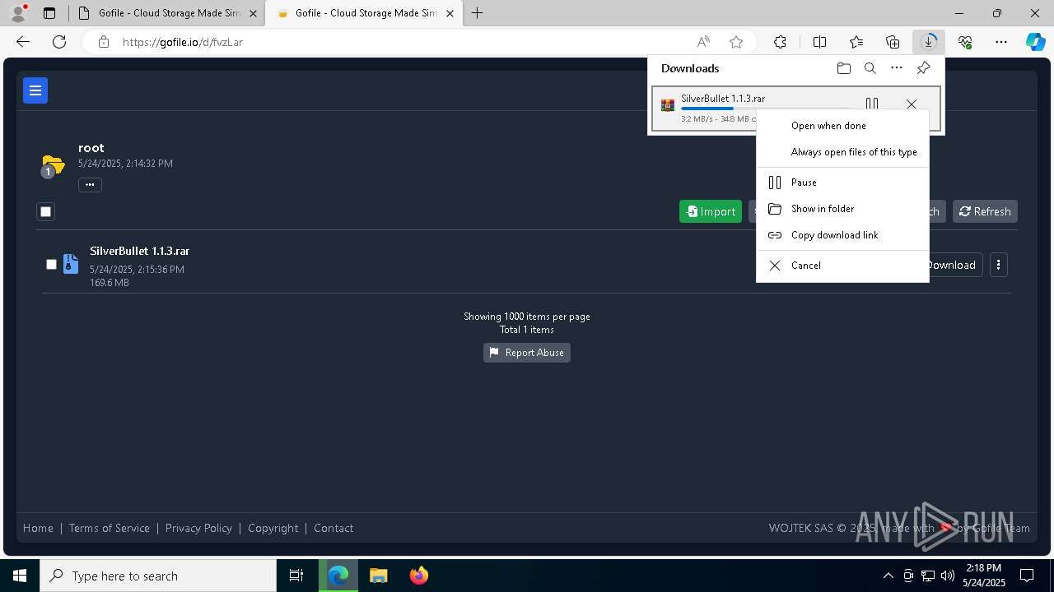Click the taskbar search box
This screenshot has height=592, width=1054.
coord(158,576)
